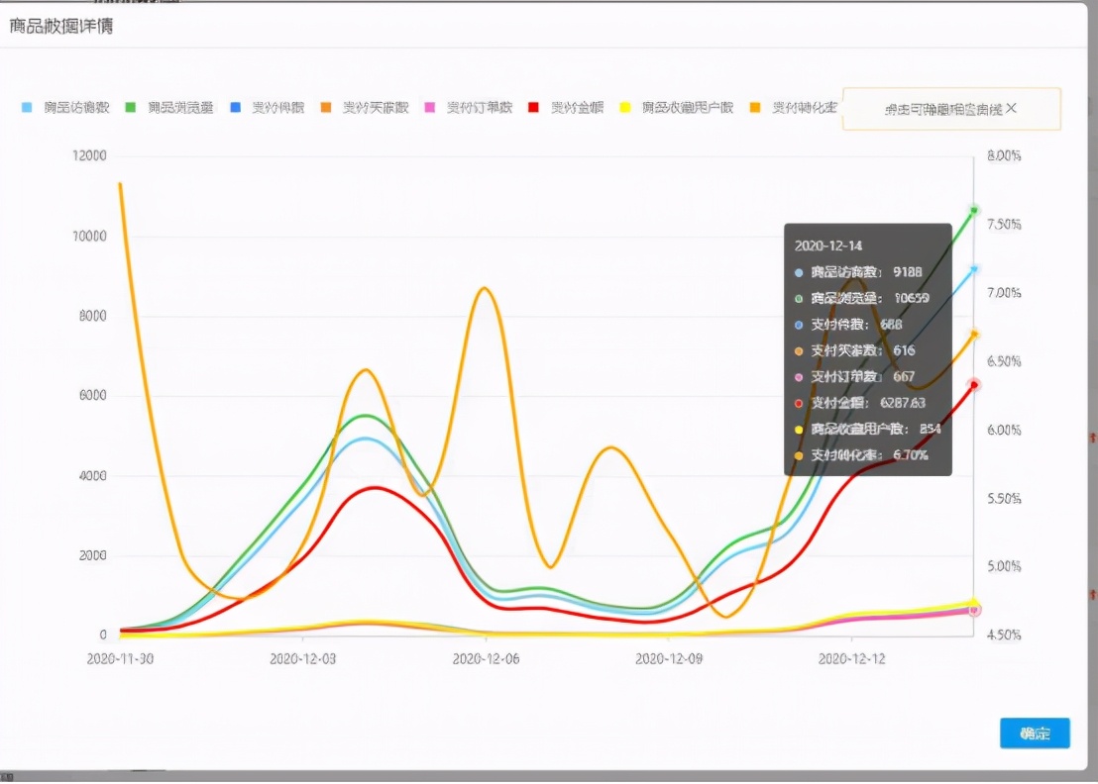
Task: Select the orange 支付转化率 end data point
Action: 973,335
